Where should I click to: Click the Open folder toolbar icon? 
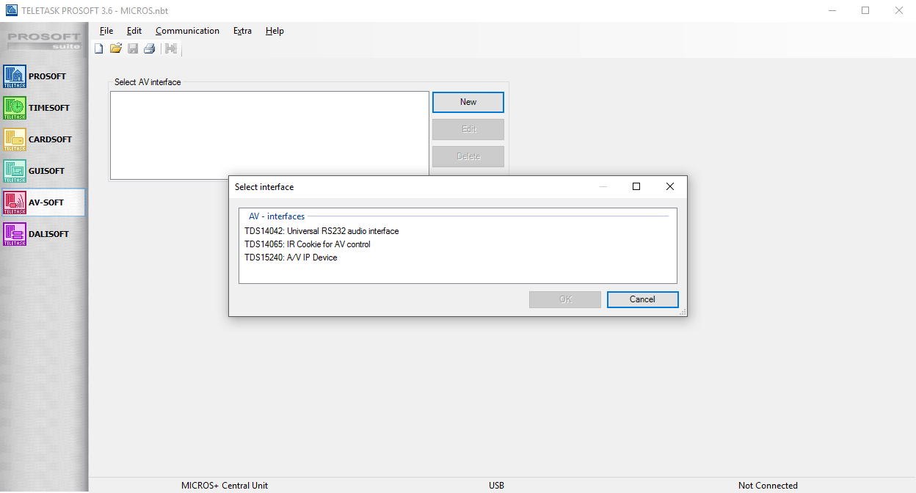coord(115,49)
